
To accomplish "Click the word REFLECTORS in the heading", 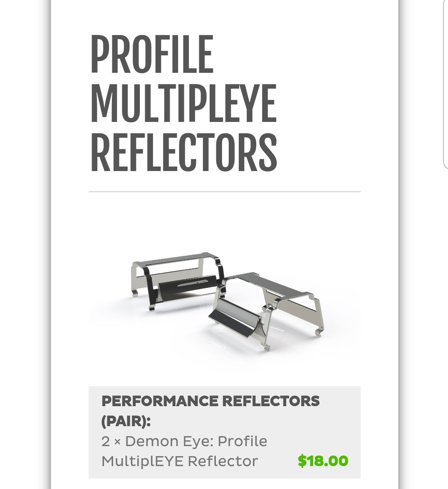I will [184, 152].
